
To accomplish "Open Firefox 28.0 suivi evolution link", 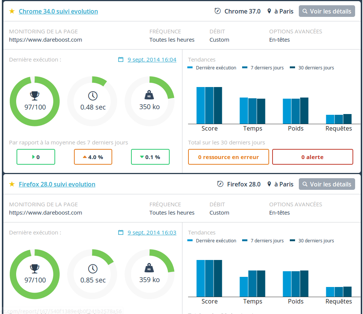I will coord(57,184).
